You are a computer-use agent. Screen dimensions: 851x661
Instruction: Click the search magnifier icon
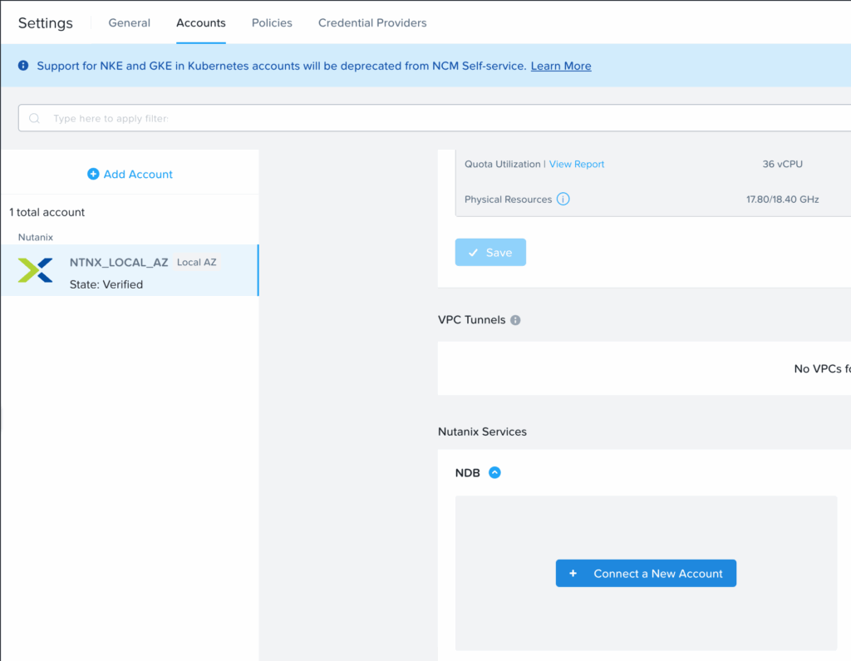click(34, 118)
